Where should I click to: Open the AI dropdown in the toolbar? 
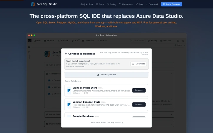coord(75,41)
